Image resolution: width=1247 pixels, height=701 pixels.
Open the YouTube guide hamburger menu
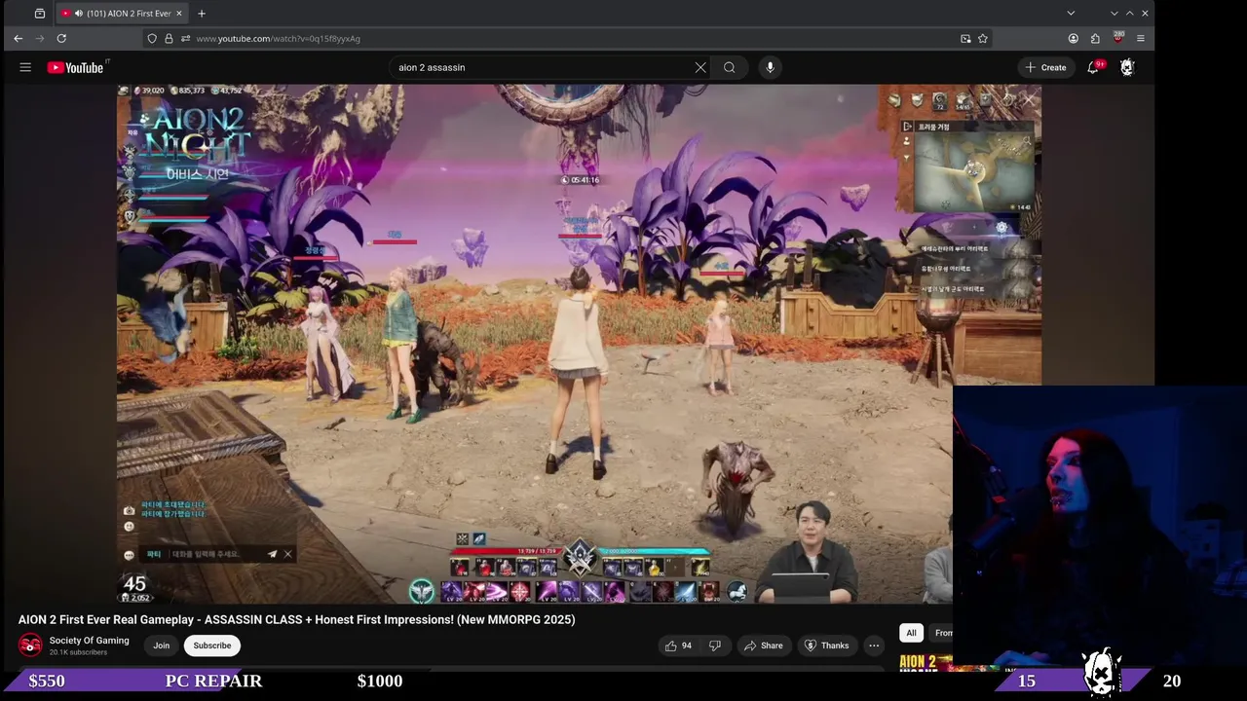25,67
